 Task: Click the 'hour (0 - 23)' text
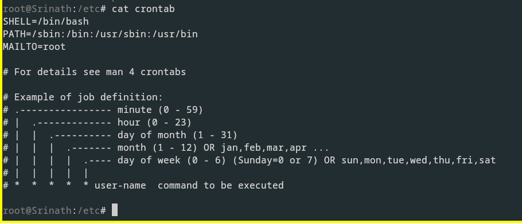[154, 123]
